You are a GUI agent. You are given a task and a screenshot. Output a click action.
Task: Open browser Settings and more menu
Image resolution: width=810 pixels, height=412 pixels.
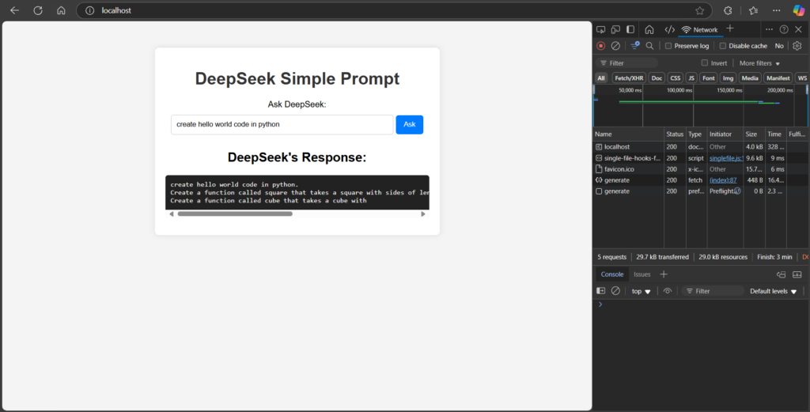(777, 10)
